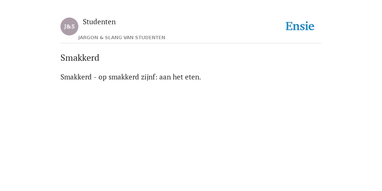Image resolution: width=382 pixels, height=191 pixels.
Task: Click the horizontal divider line under the header
Action: (x=191, y=43)
